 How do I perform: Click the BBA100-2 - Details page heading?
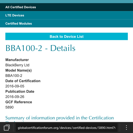point(40,48)
